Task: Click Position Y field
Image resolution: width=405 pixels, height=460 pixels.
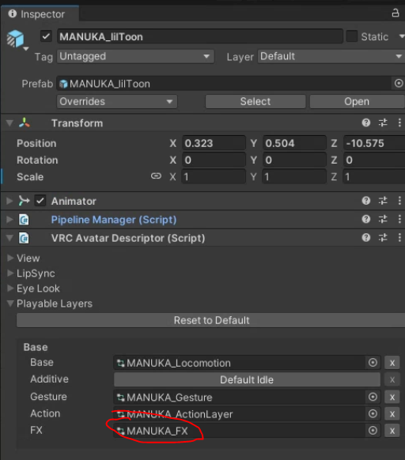Action: [x=294, y=143]
